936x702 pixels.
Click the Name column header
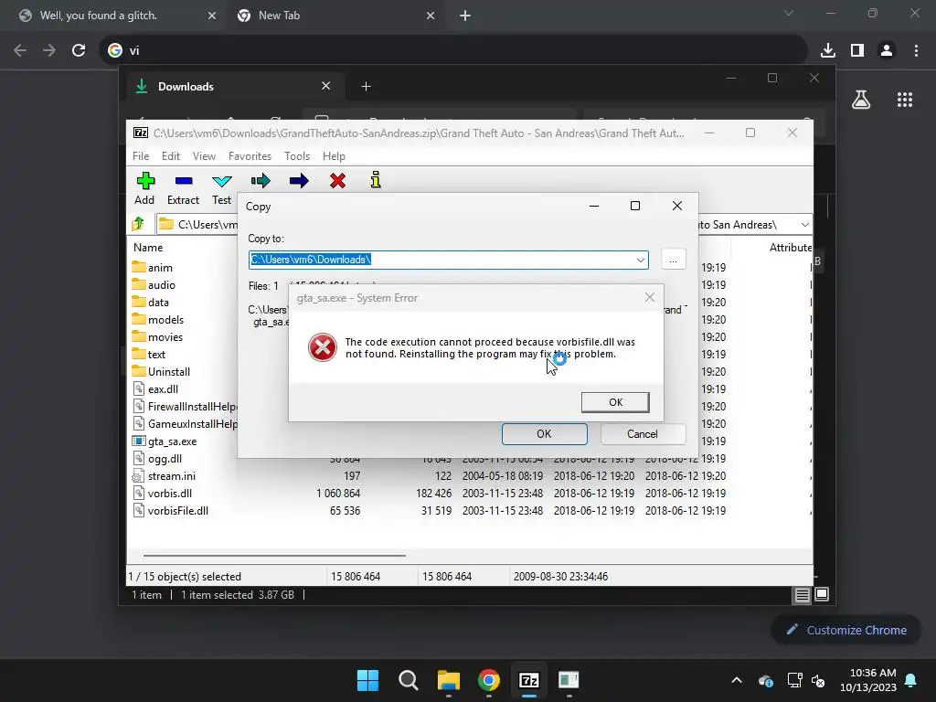pyautogui.click(x=148, y=247)
